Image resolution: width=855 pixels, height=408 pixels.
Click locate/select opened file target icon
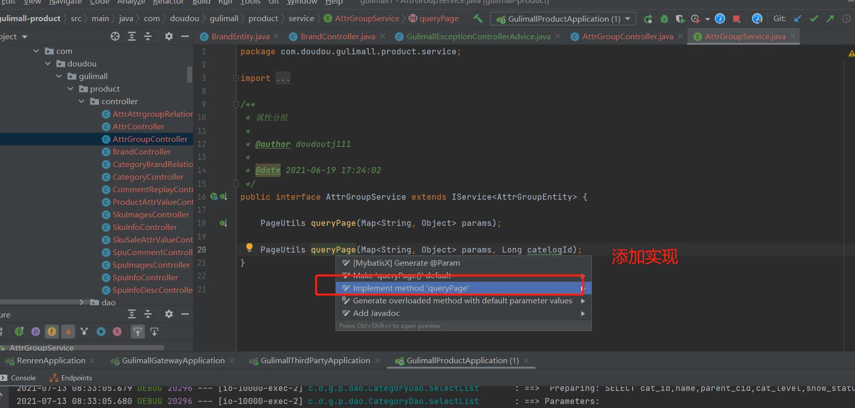pos(115,36)
